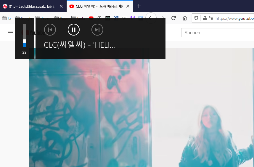Close the '81.0 - Lautstärke' tab
This screenshot has height=167, width=254.
(61, 6)
